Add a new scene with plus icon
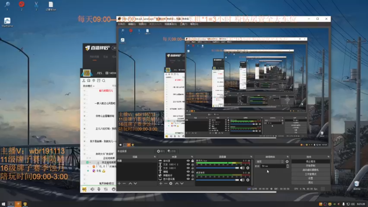This screenshot has width=368, height=207. [x=119, y=184]
